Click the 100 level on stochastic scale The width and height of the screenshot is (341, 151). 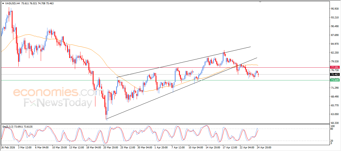click(332, 126)
